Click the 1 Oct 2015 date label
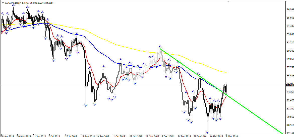The height and width of the screenshot is (137, 294). [x=120, y=136]
